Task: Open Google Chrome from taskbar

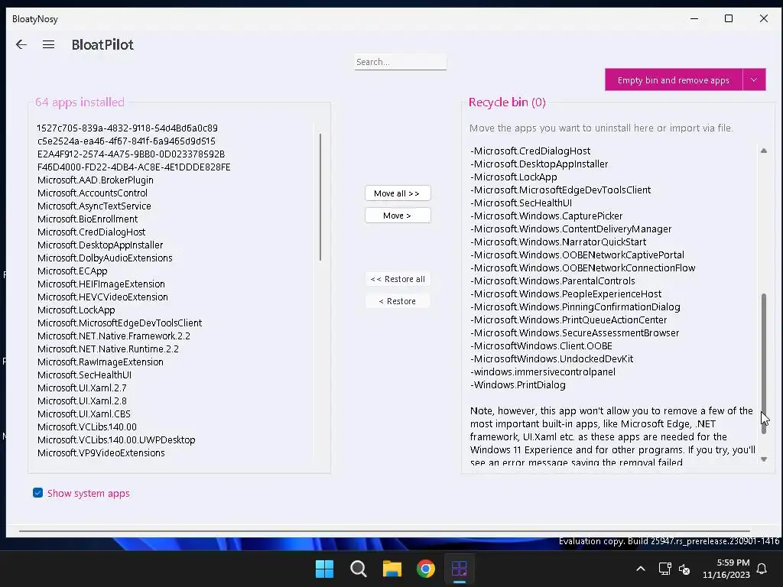Action: click(425, 569)
